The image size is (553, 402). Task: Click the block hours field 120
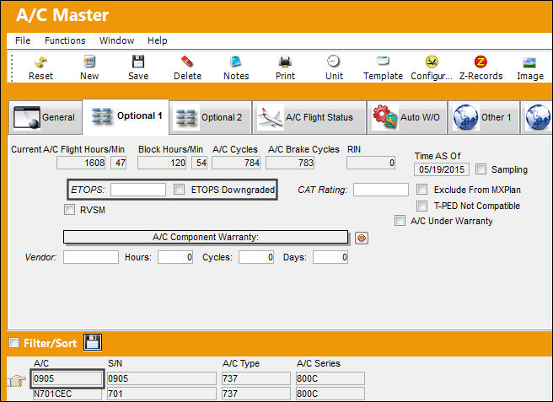pyautogui.click(x=162, y=163)
